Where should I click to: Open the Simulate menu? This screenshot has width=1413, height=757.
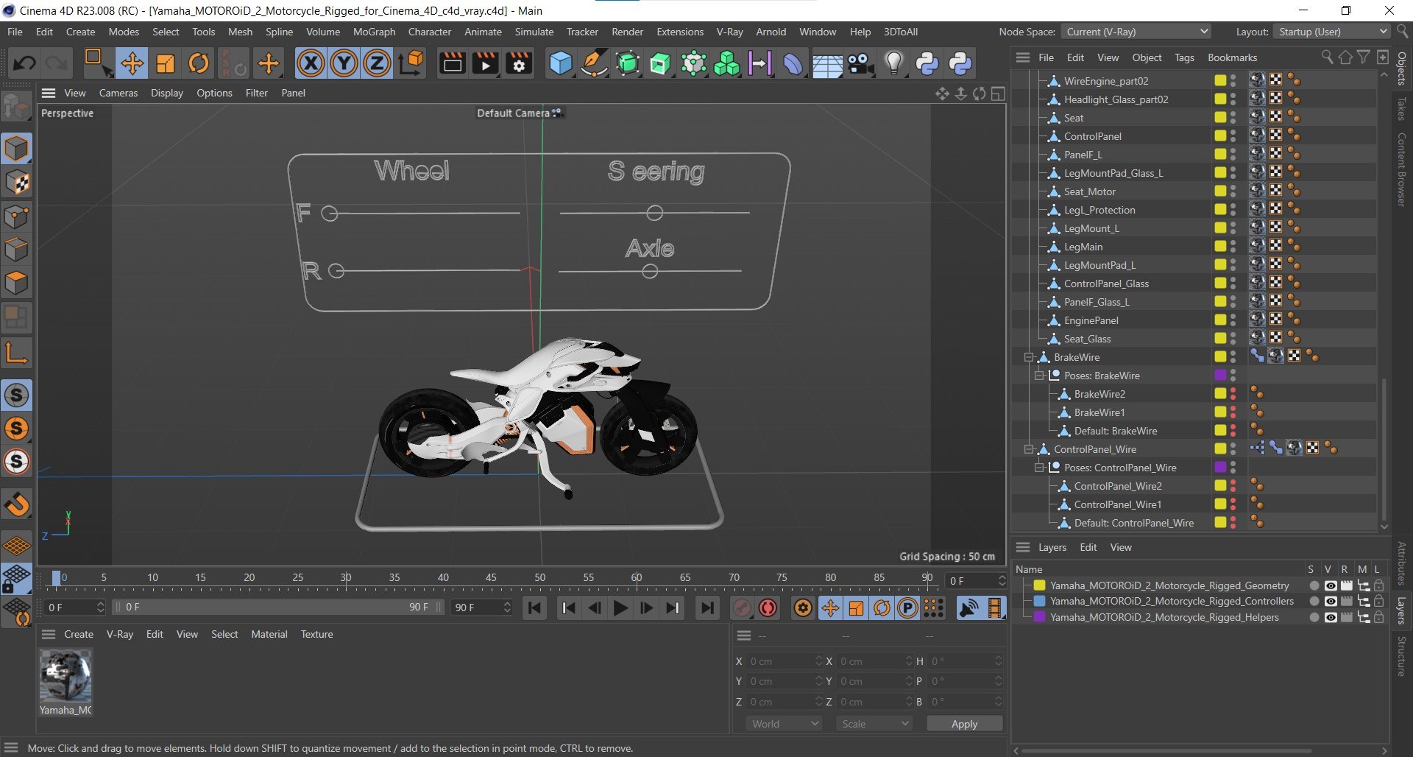pyautogui.click(x=534, y=32)
